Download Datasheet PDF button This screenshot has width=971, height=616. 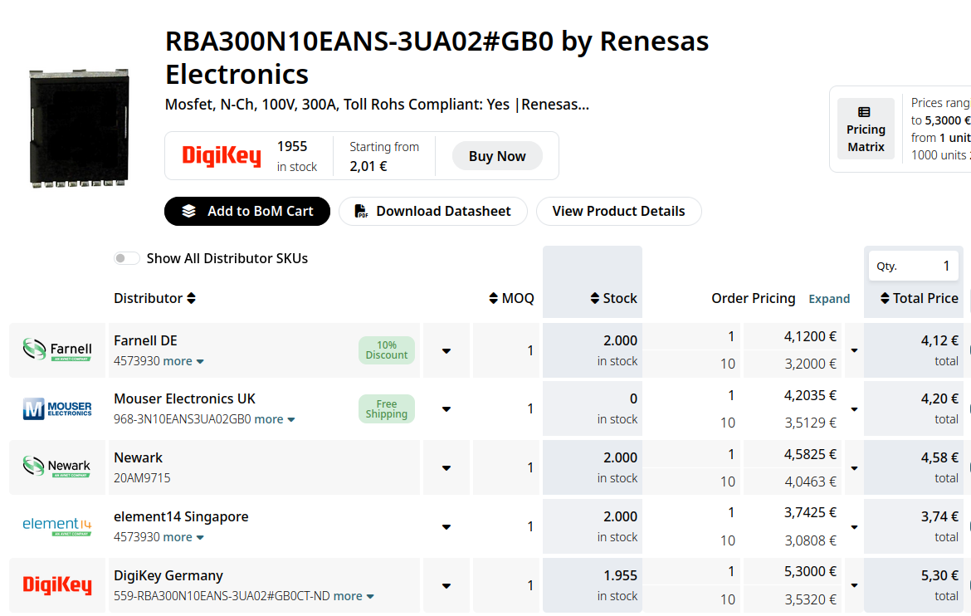(x=433, y=212)
